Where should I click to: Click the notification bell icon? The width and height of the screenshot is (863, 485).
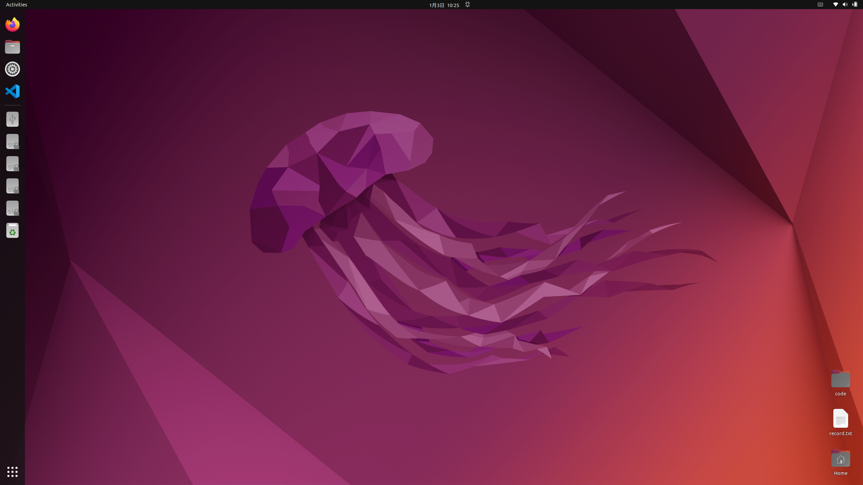(x=468, y=5)
